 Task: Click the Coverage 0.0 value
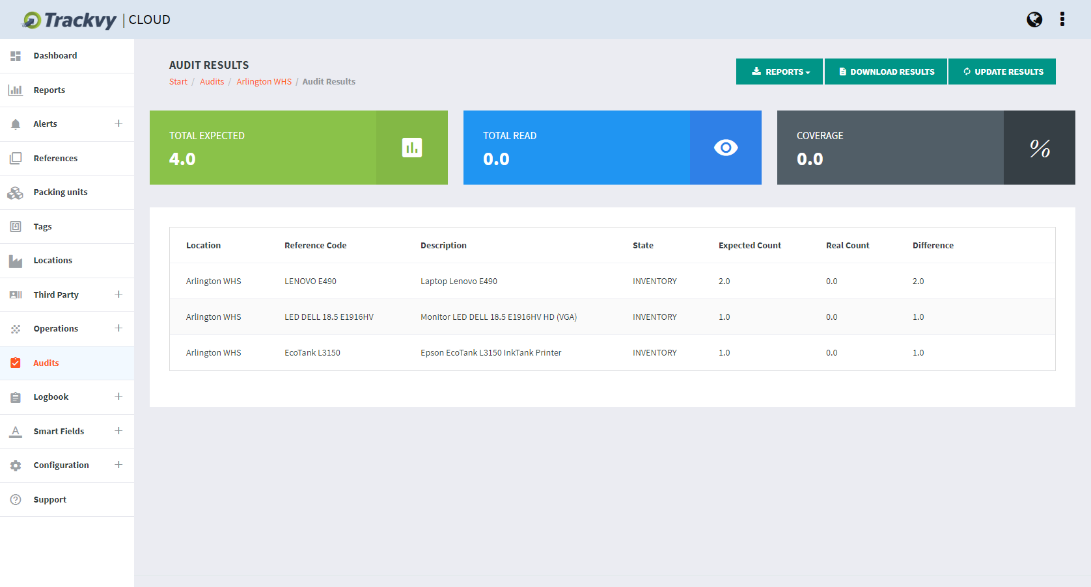810,159
